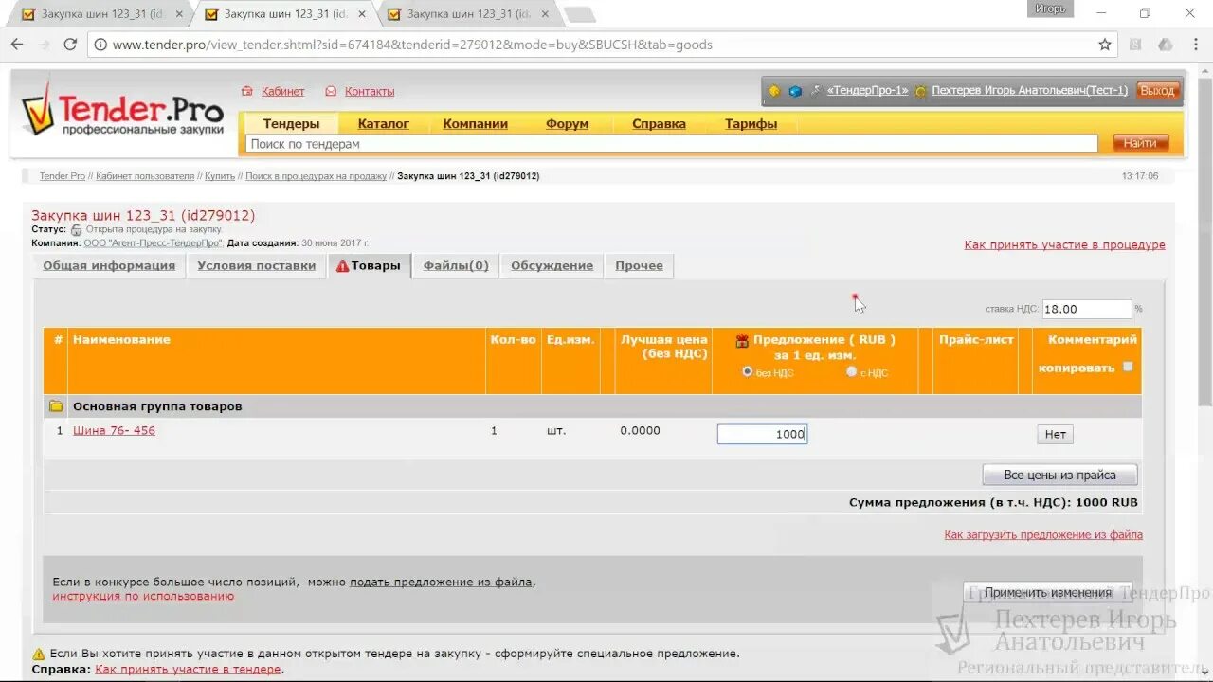The width and height of the screenshot is (1213, 682).
Task: Open the Шина 76- 456 product link
Action: point(114,431)
